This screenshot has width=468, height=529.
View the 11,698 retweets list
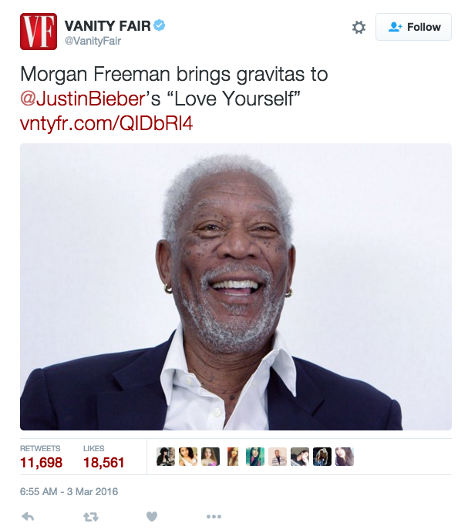coord(41,457)
